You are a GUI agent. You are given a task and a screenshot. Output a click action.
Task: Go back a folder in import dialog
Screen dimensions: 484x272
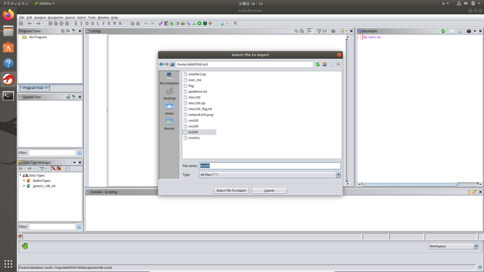pyautogui.click(x=161, y=64)
